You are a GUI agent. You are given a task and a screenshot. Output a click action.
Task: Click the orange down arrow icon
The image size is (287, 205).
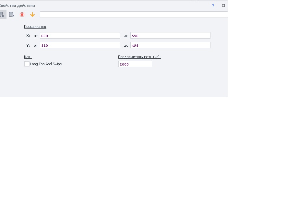coord(32,15)
